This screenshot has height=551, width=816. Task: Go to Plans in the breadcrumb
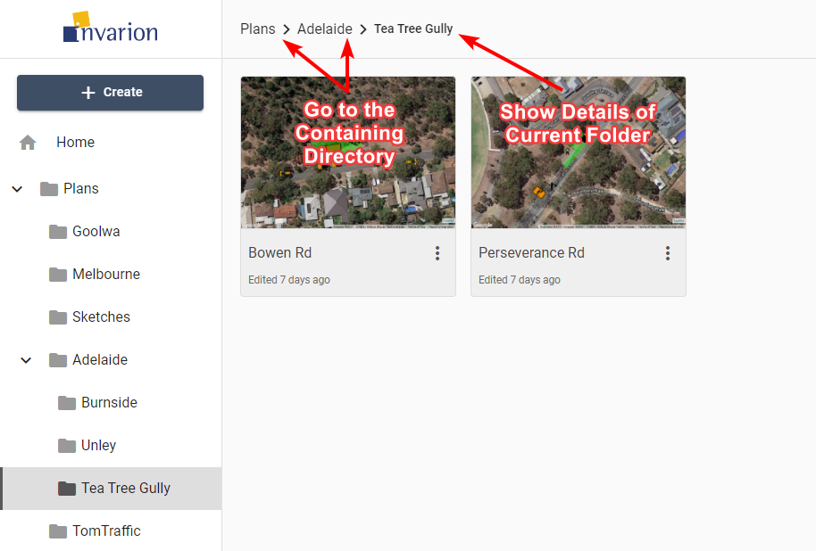point(258,29)
